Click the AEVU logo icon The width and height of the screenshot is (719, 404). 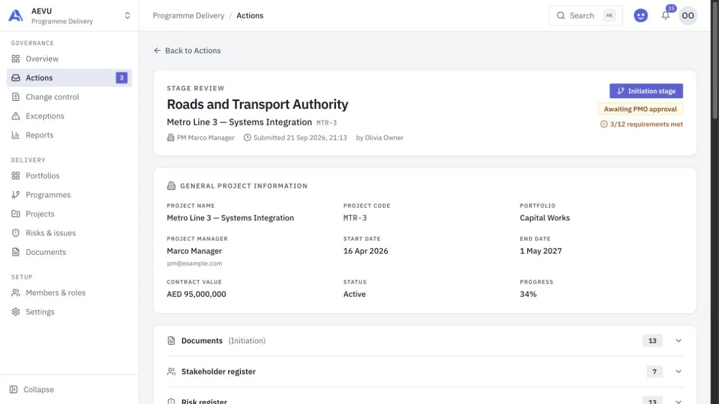16,16
